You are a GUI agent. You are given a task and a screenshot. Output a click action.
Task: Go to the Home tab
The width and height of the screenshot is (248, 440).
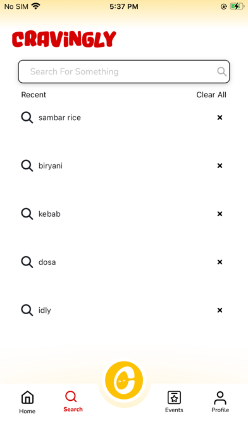point(27,402)
